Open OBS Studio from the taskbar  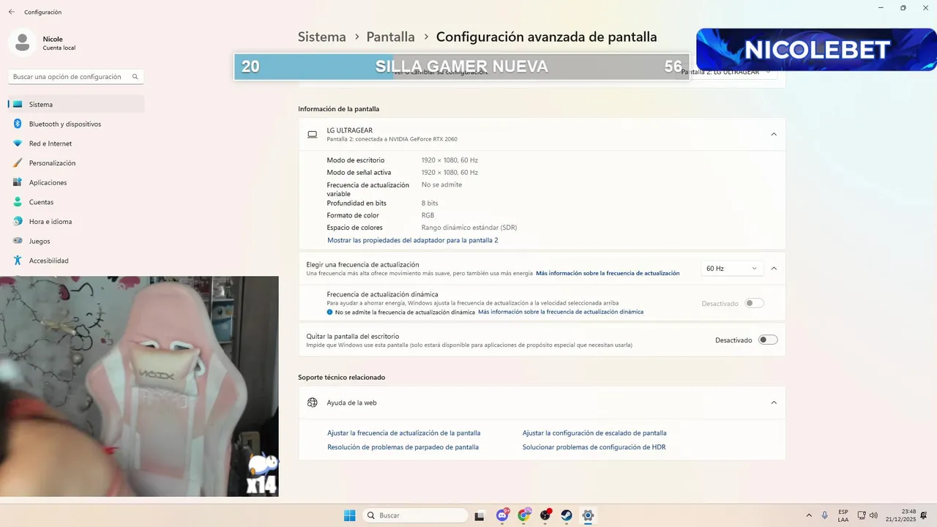click(x=545, y=515)
